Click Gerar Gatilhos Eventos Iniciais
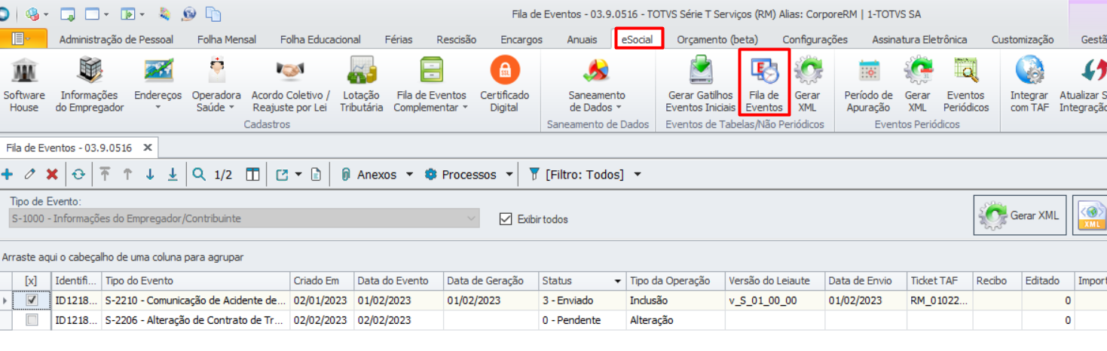 click(x=700, y=85)
